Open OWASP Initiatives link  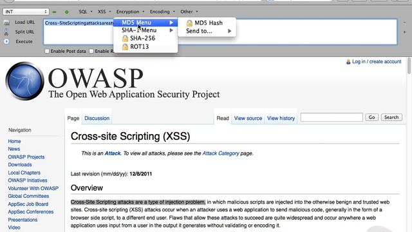[x=27, y=180]
